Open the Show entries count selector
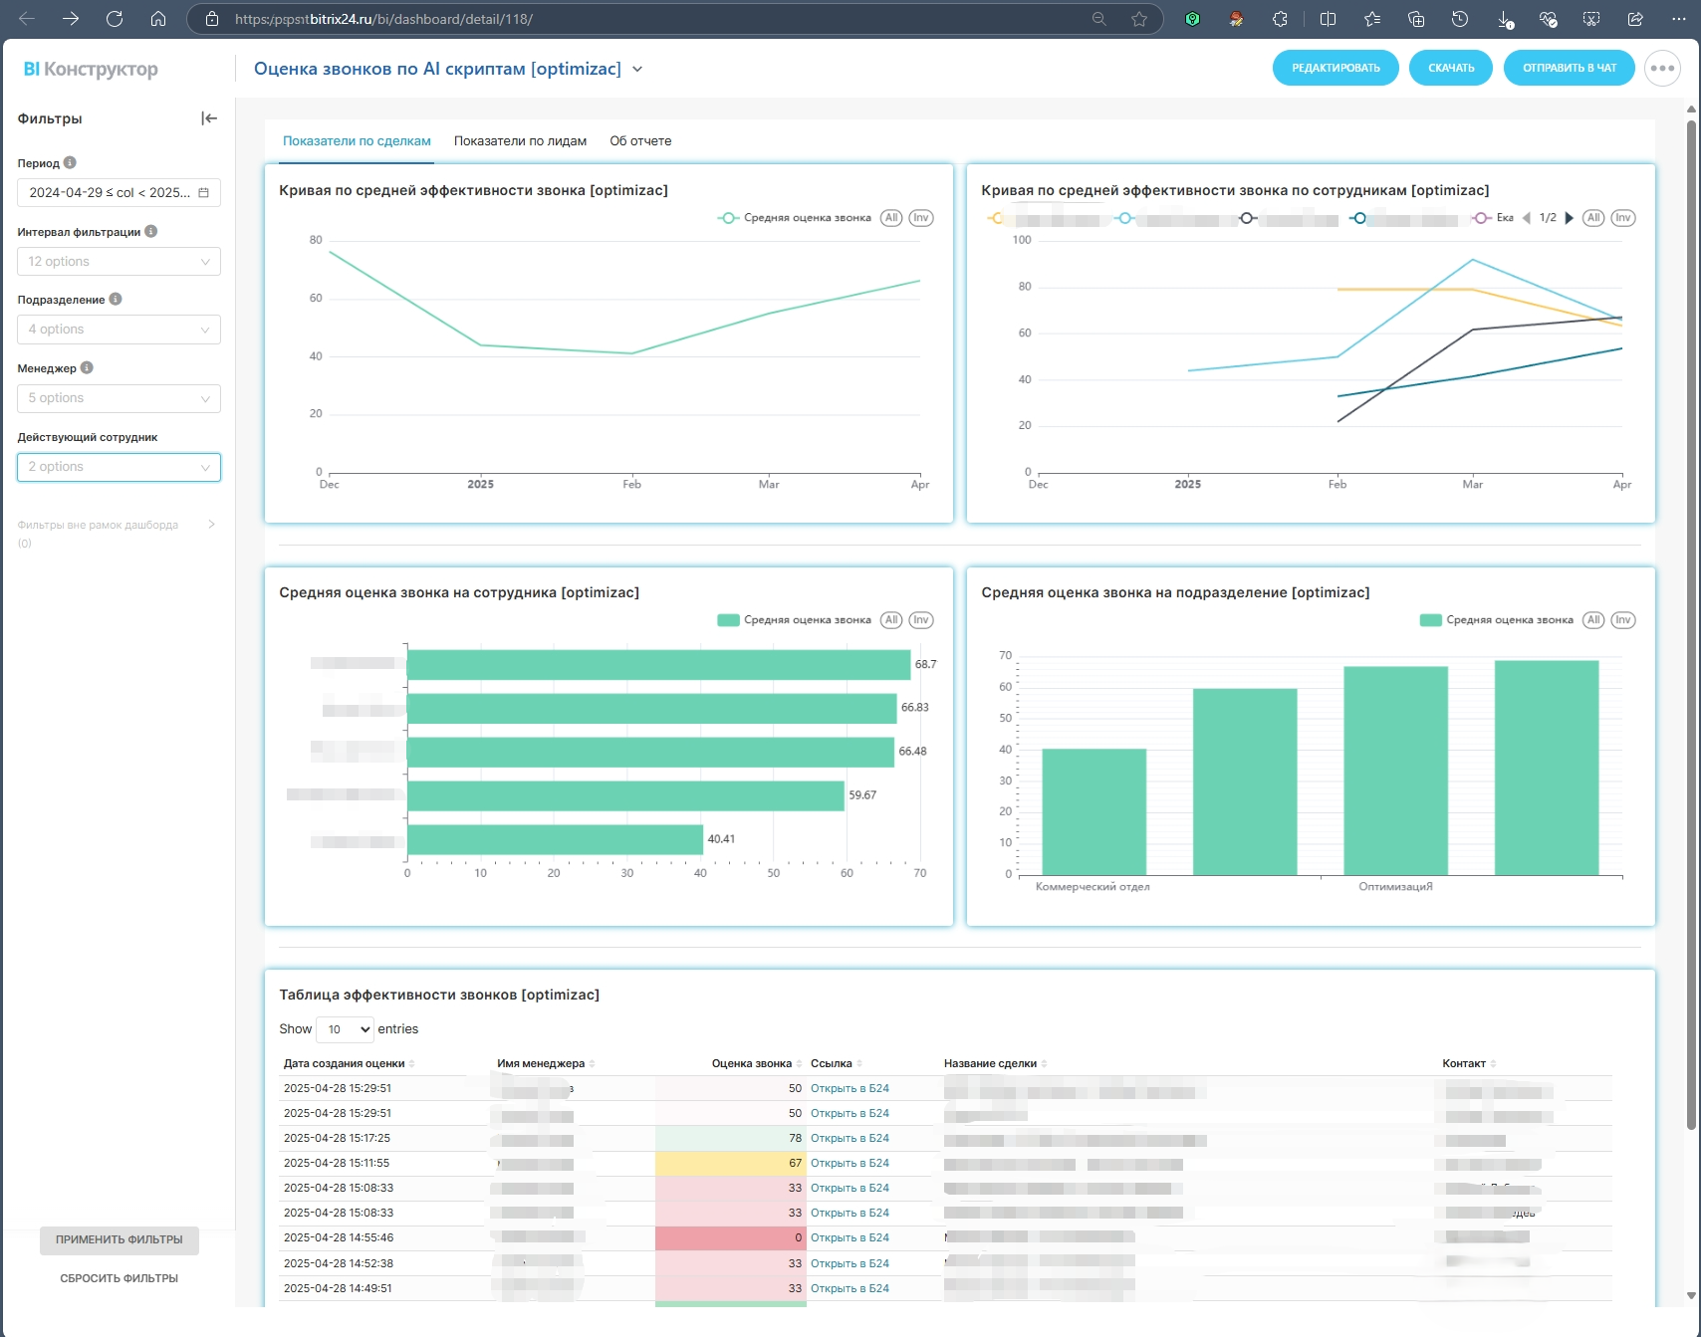 point(346,1029)
